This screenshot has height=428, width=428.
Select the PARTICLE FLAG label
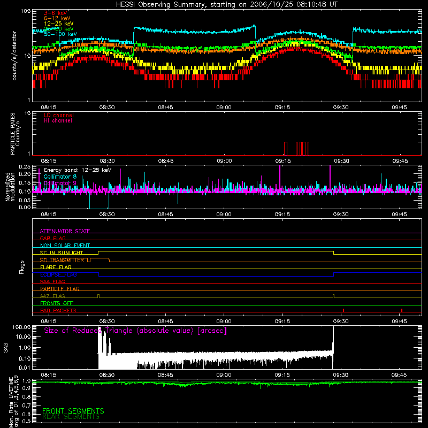tap(60, 288)
